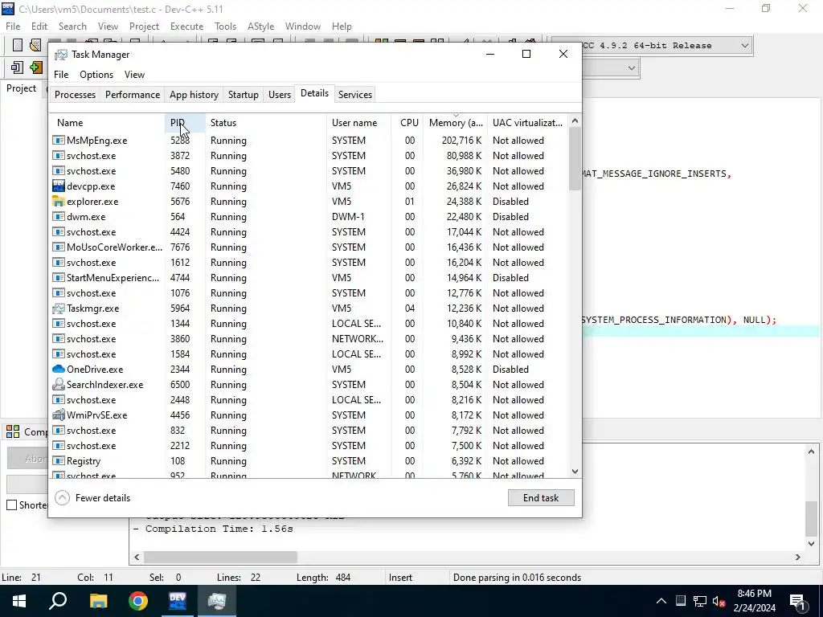Click the green plus New project icon
Viewport: 823px width, 617px height.
pos(35,67)
